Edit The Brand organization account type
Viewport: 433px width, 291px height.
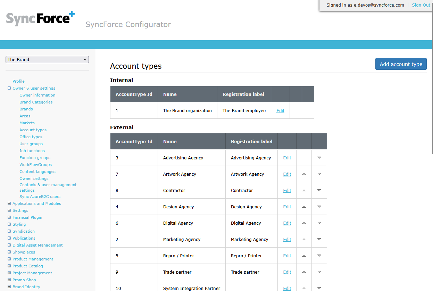pyautogui.click(x=280, y=111)
